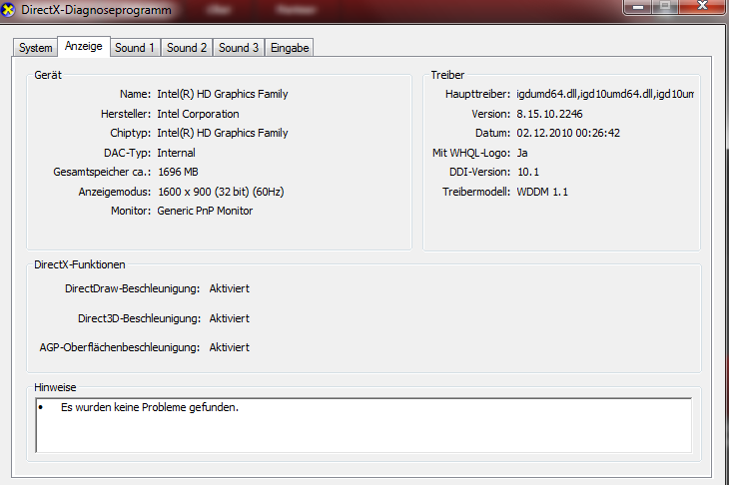Click the 'Chiptyp:' label
This screenshot has width=729, height=485.
130,133
